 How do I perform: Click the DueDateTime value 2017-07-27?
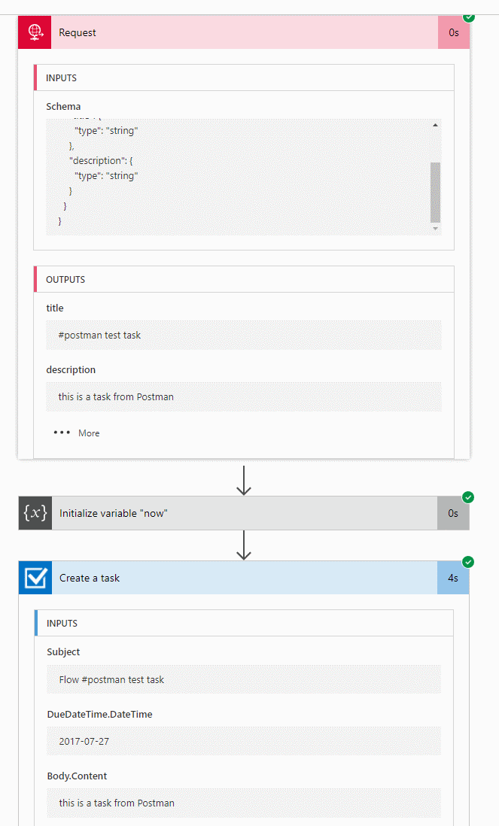pos(244,741)
